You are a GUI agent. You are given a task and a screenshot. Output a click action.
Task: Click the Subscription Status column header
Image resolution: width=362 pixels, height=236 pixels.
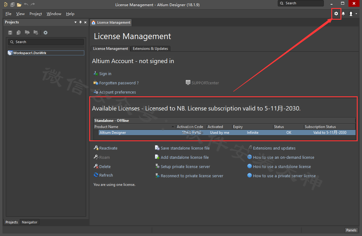click(x=330, y=127)
